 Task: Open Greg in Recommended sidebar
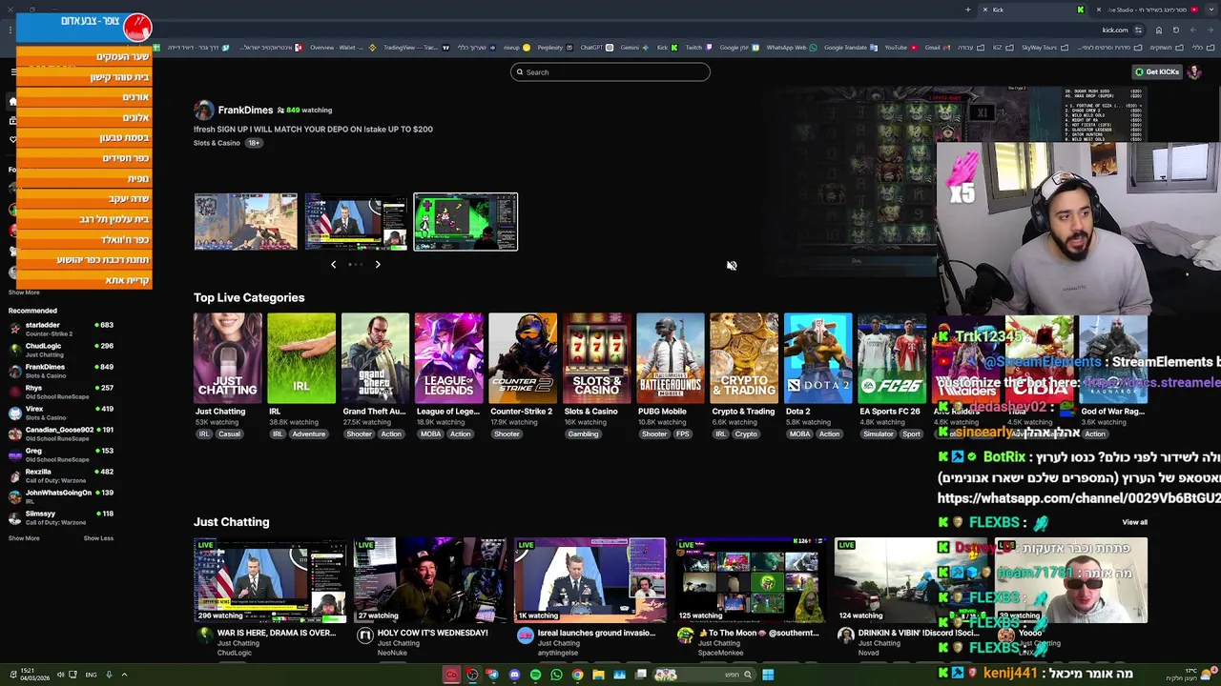(x=60, y=454)
